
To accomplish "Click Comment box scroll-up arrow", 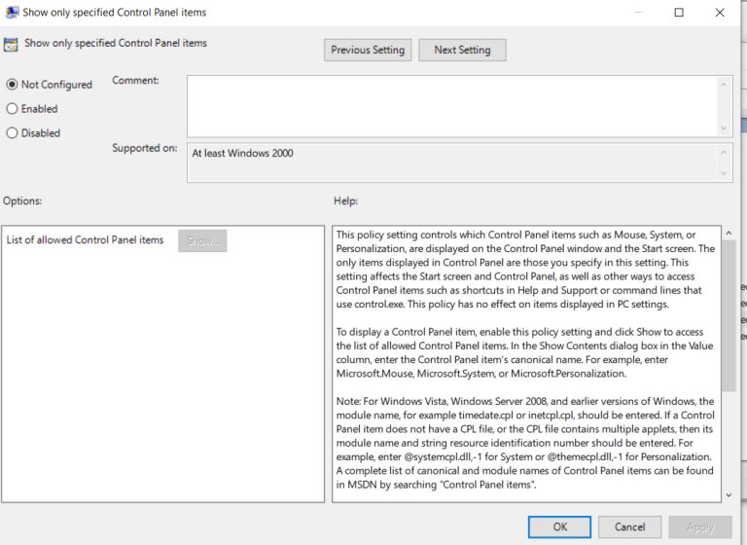I will pos(724,85).
